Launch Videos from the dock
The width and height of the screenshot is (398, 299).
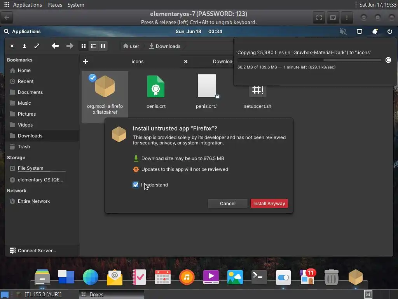tap(211, 277)
